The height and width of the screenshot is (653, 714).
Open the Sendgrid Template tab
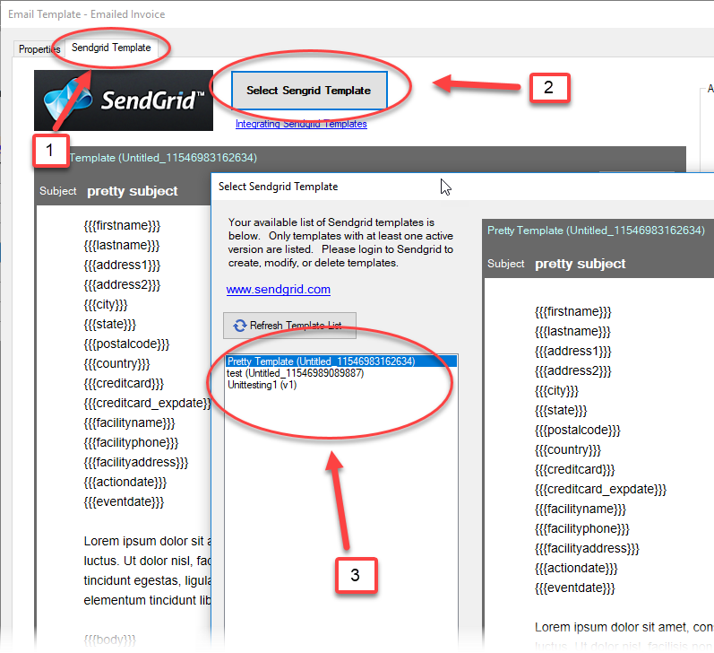pos(111,48)
